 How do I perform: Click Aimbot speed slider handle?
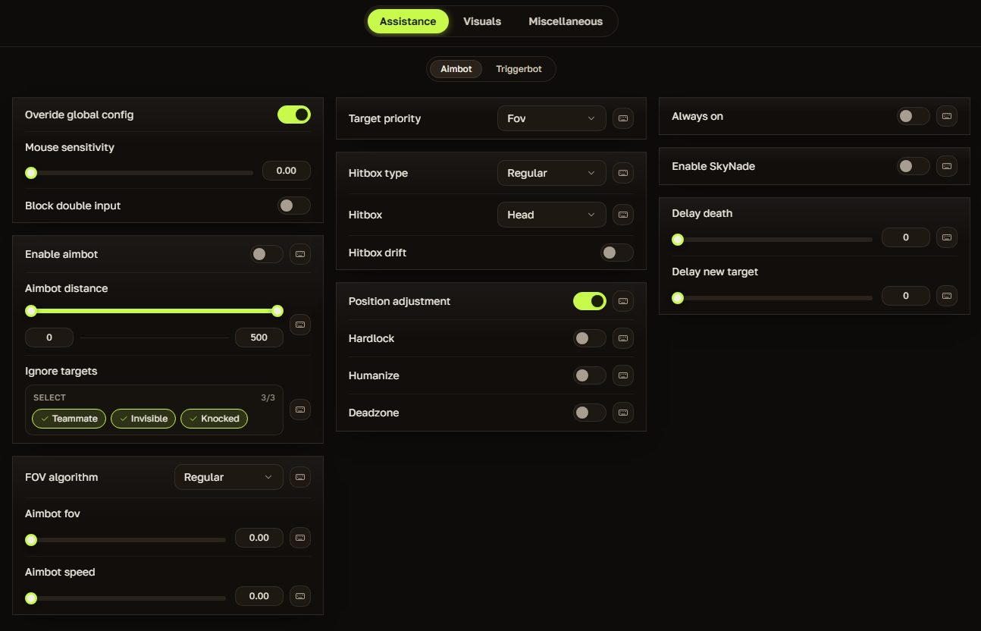31,598
